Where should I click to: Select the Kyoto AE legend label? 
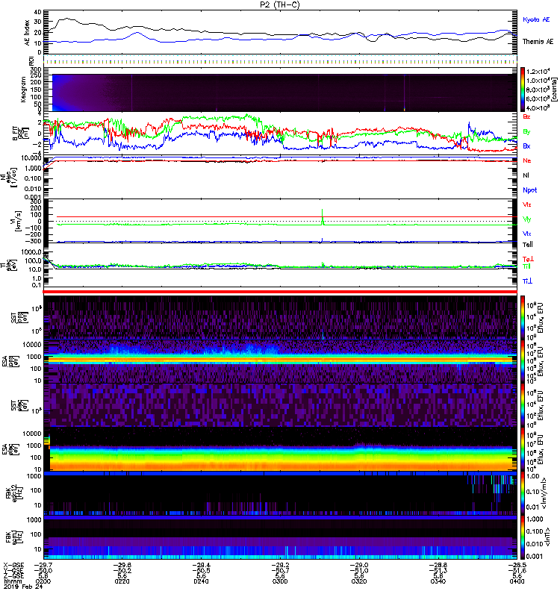(536, 19)
